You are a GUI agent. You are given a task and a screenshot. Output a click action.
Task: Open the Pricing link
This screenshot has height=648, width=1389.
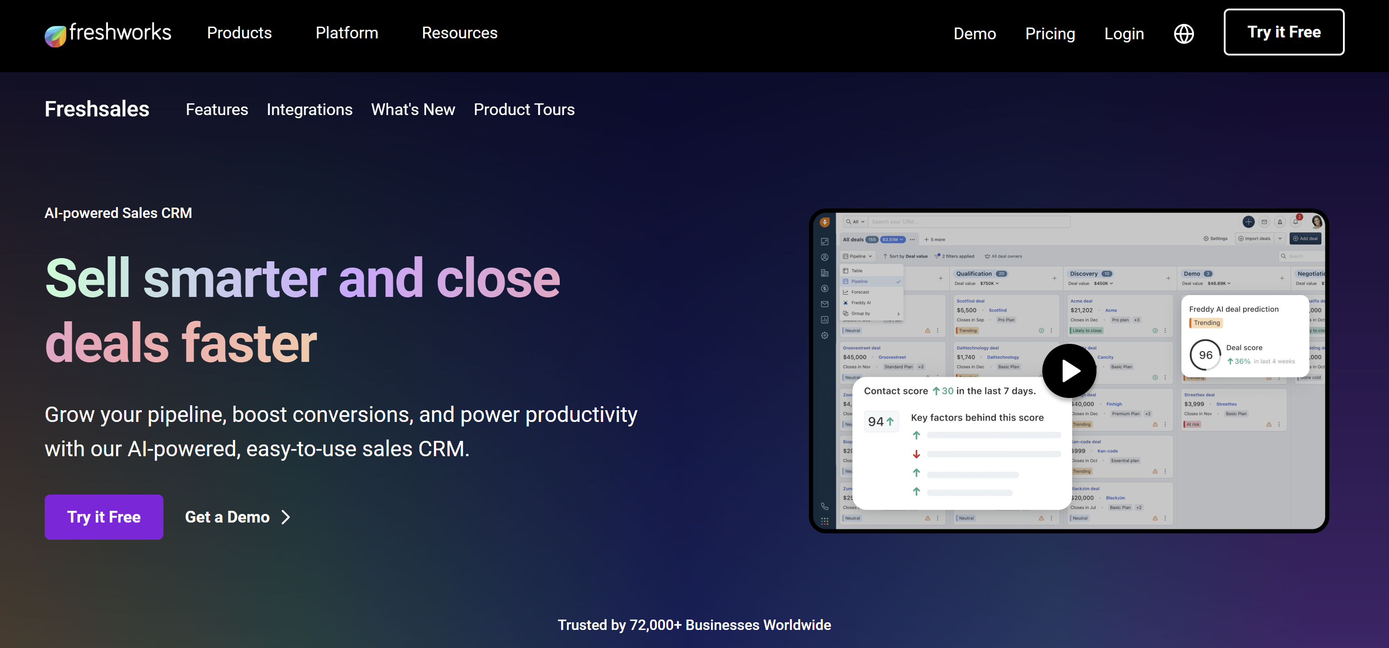point(1050,33)
